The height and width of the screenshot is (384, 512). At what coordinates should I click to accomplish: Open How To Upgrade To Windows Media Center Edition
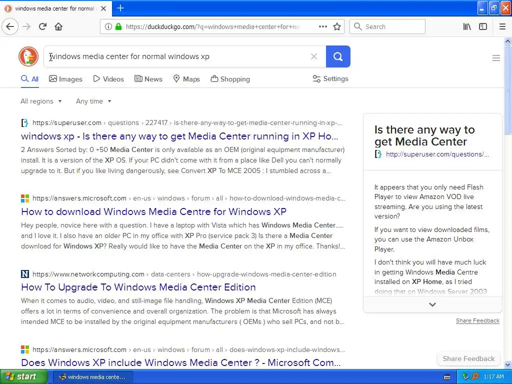(138, 287)
